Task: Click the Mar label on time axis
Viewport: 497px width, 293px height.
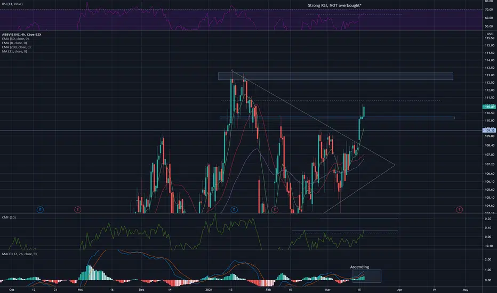Action: (328, 289)
